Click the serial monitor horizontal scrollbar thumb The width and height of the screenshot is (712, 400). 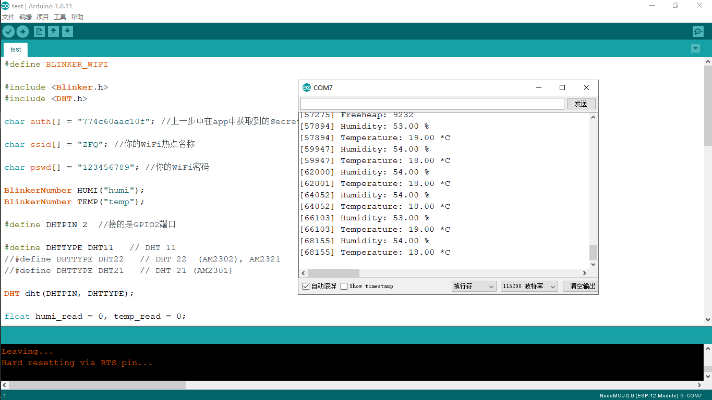coord(333,273)
